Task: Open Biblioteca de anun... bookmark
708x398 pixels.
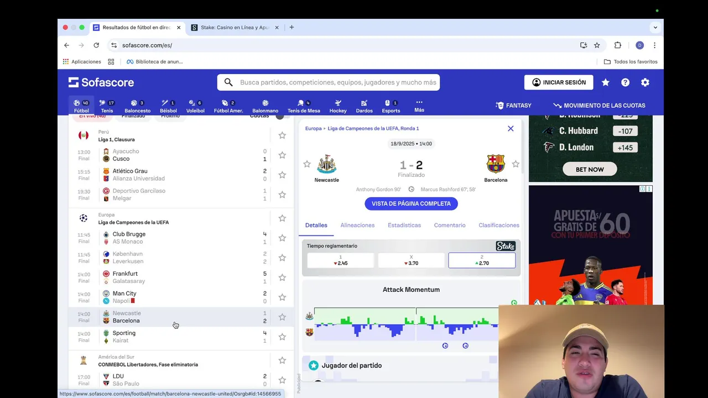Action: click(x=154, y=61)
